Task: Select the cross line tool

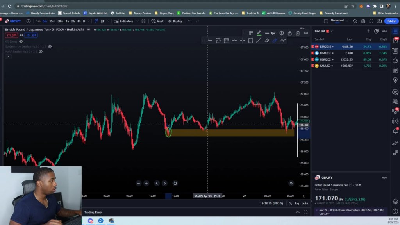Action: 242,40
